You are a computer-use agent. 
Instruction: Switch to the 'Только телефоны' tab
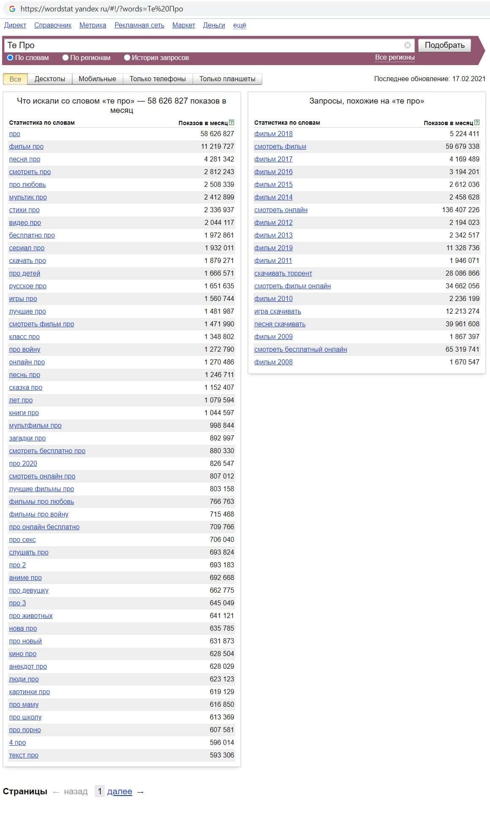click(158, 79)
